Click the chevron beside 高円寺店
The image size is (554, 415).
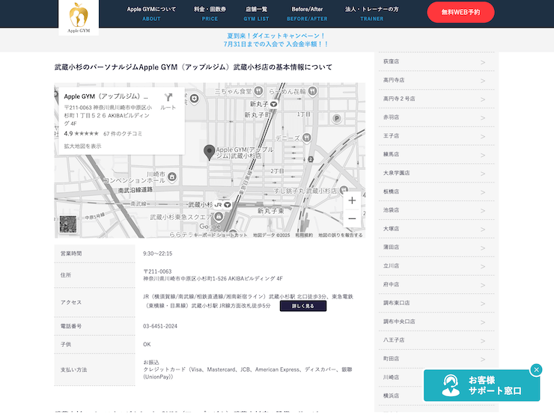[x=483, y=81]
